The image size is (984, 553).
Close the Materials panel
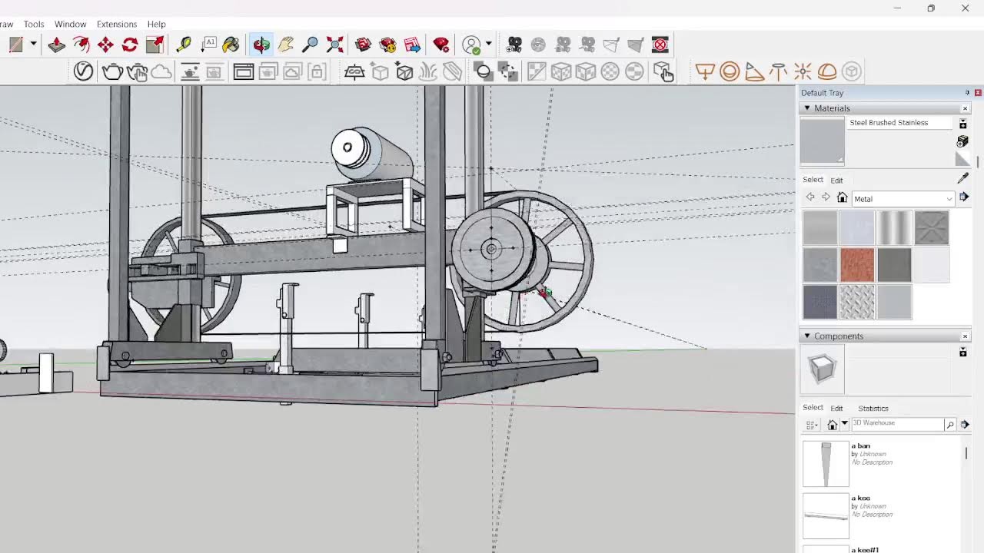pos(965,108)
